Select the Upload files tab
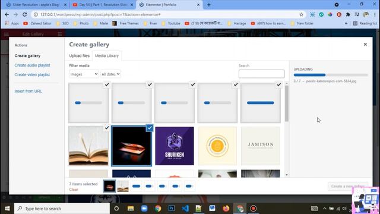Image resolution: width=380 pixels, height=214 pixels. tap(79, 56)
